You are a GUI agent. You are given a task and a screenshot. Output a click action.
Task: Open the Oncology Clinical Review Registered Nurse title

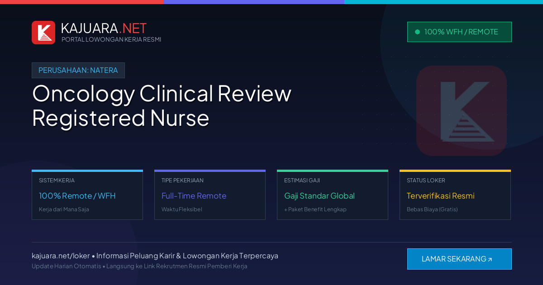click(x=162, y=105)
